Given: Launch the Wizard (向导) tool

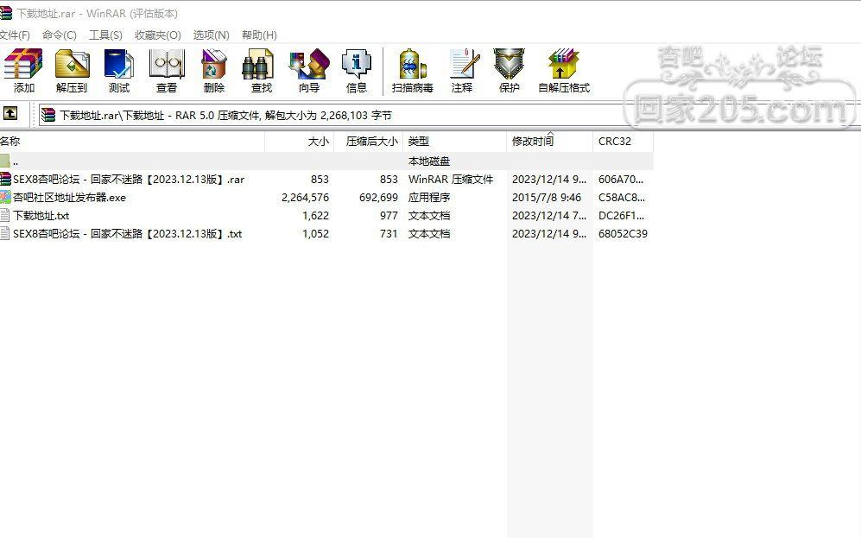Looking at the screenshot, I should tap(309, 64).
